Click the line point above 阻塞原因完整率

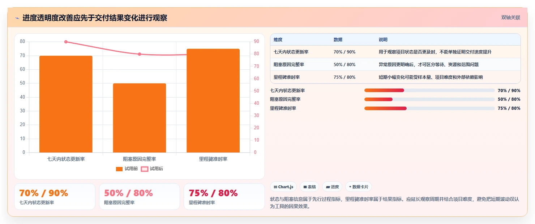point(140,54)
